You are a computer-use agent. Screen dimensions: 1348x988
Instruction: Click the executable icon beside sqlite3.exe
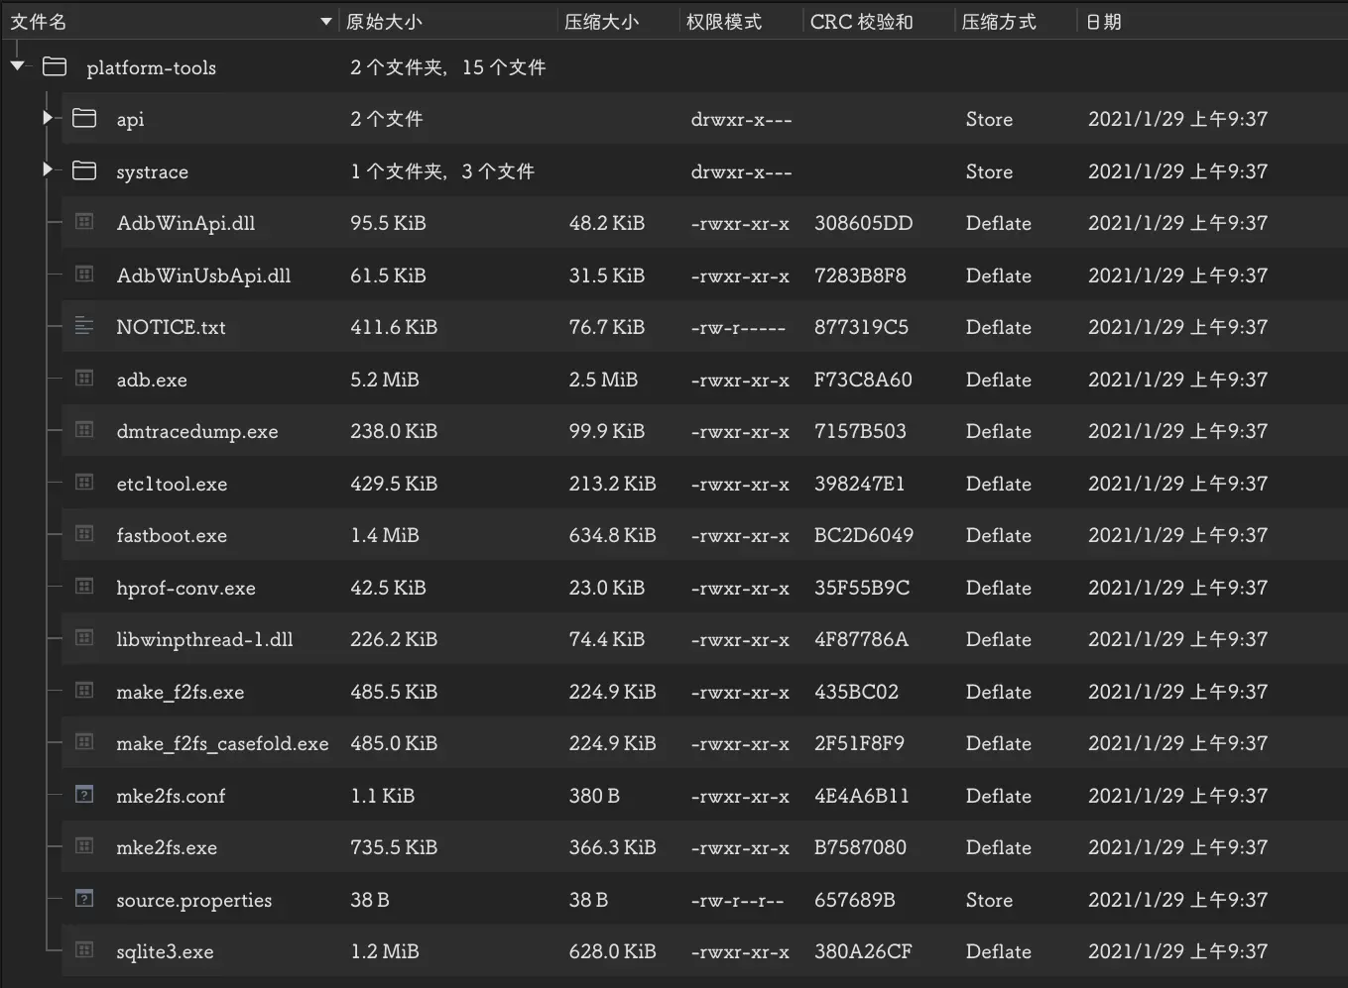tap(83, 950)
